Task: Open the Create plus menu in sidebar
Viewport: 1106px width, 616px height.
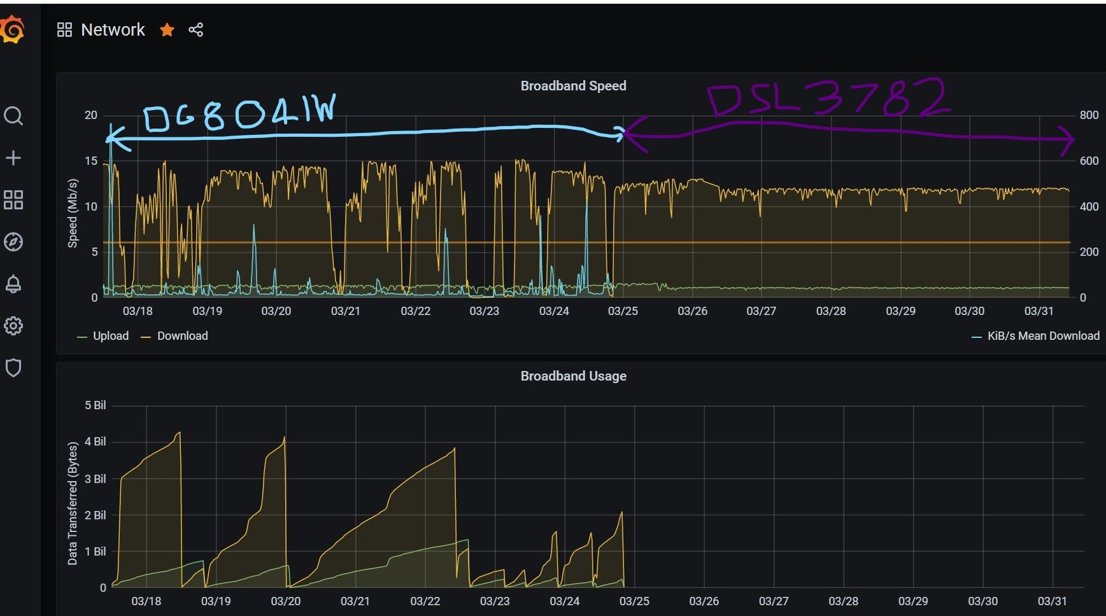Action: (x=13, y=158)
